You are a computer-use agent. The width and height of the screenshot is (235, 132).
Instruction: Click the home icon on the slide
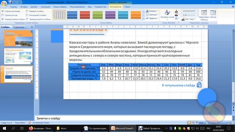point(199,85)
